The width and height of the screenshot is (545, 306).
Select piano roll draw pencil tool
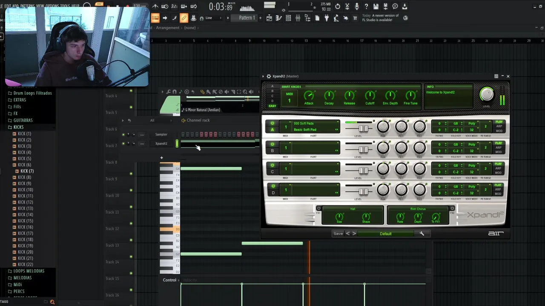[x=202, y=92]
